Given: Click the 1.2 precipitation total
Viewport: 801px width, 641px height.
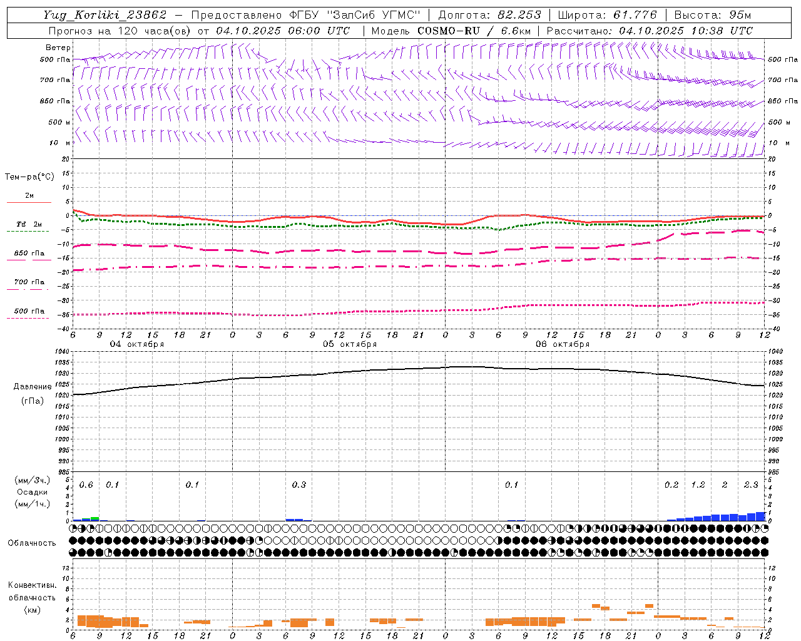Looking at the screenshot, I should 698,485.
